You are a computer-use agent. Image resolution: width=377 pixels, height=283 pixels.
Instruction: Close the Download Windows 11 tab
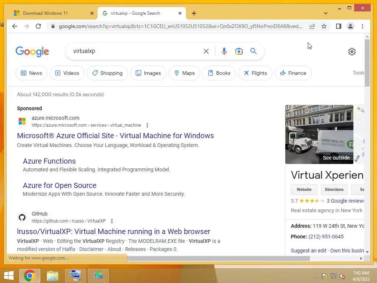pos(92,13)
